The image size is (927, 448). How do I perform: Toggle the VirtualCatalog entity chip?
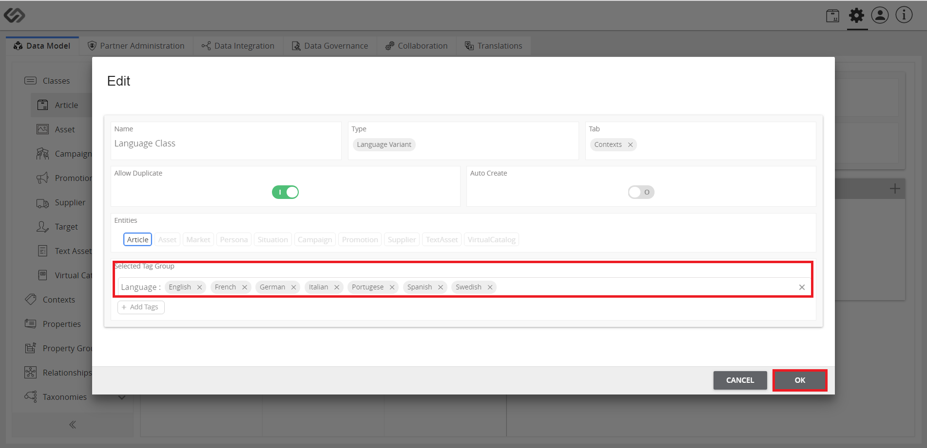[x=492, y=239]
